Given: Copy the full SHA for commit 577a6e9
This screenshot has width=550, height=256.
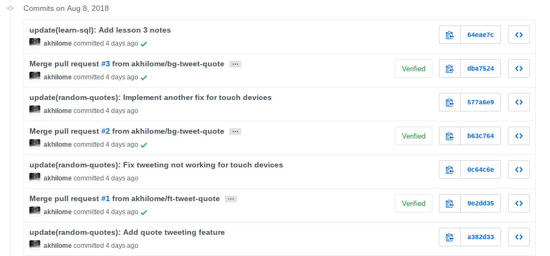Looking at the screenshot, I should pos(449,103).
